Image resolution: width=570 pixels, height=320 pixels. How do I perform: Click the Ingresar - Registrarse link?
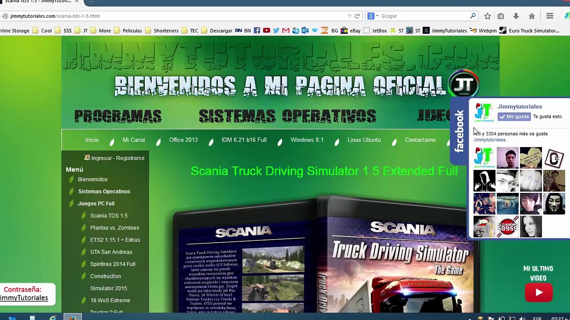114,158
